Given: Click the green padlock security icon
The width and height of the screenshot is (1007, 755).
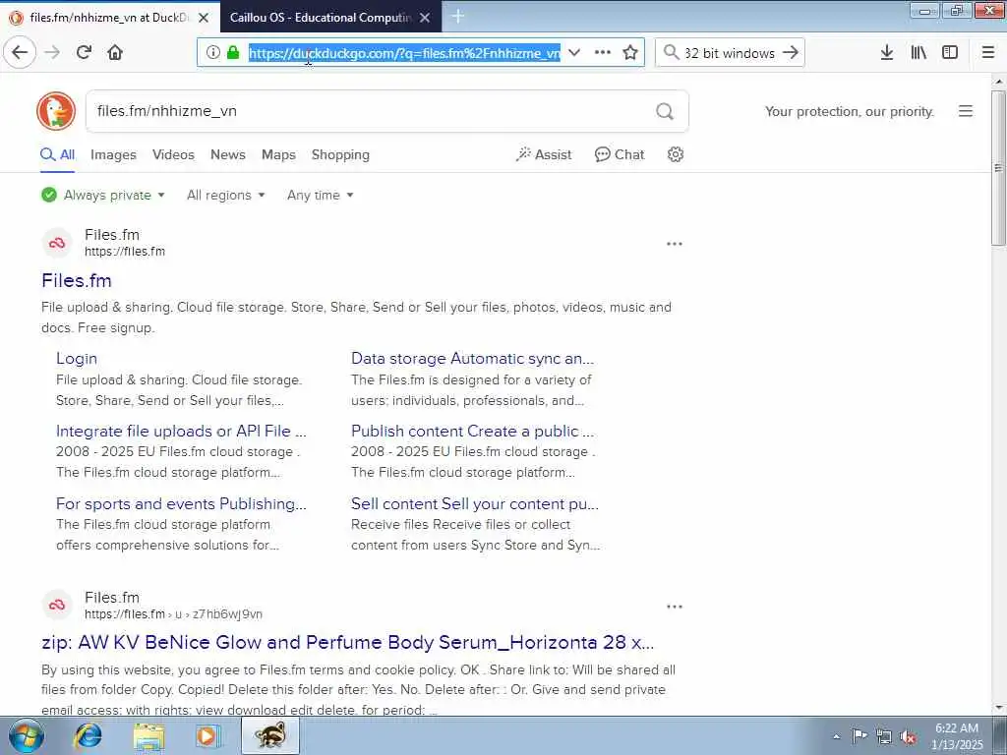Looking at the screenshot, I should (x=233, y=53).
